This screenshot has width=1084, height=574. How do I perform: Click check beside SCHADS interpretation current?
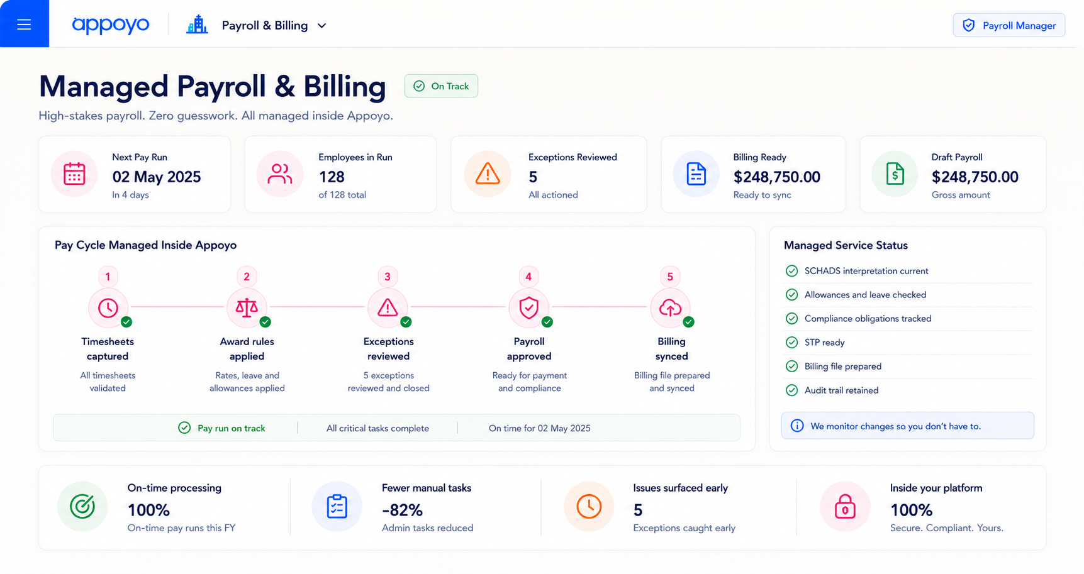click(791, 271)
